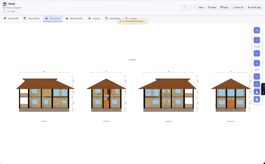Click the 3D Home Designer subtitle
Viewport: 265px width, 164px height.
[12, 8]
